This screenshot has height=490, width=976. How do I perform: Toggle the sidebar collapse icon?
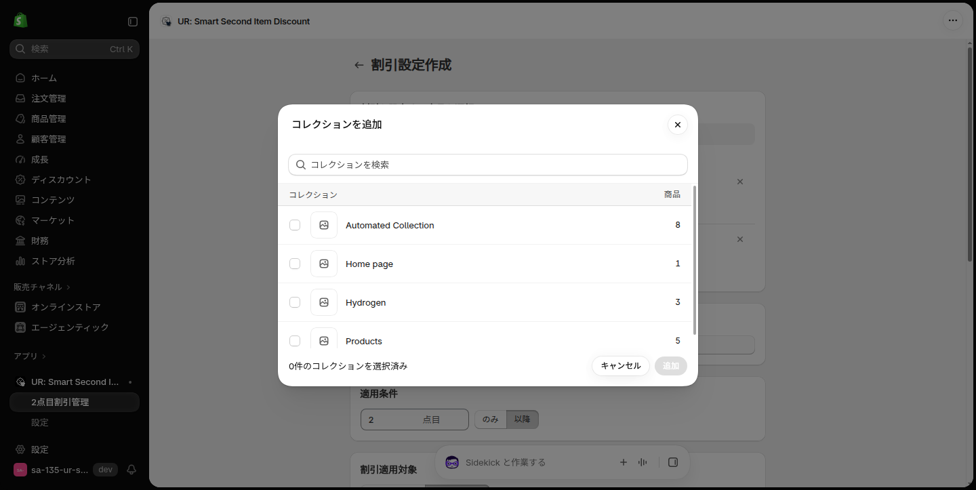[x=133, y=22]
